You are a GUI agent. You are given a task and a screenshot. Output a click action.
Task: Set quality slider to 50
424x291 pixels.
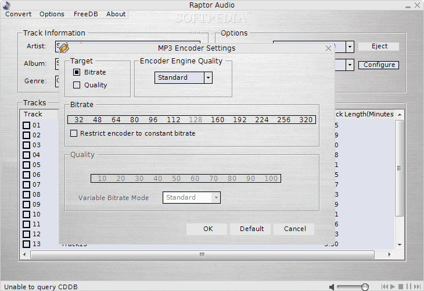coord(177,179)
